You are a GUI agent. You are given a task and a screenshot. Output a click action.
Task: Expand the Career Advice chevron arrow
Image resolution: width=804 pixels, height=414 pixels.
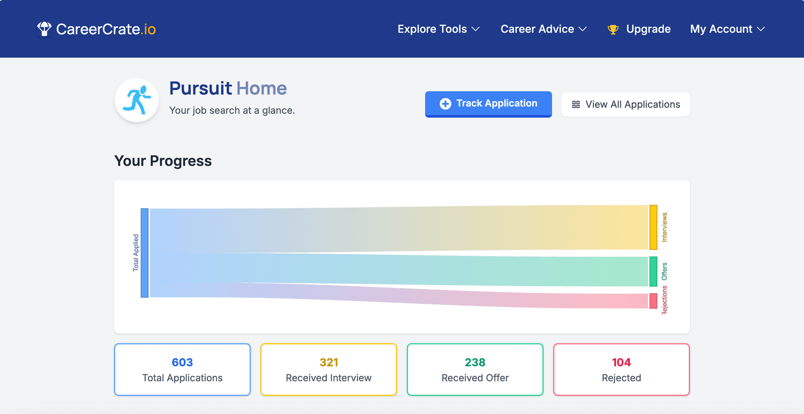coord(582,29)
